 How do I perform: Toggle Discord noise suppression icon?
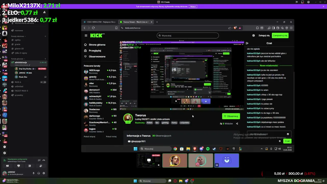[x=39, y=160]
